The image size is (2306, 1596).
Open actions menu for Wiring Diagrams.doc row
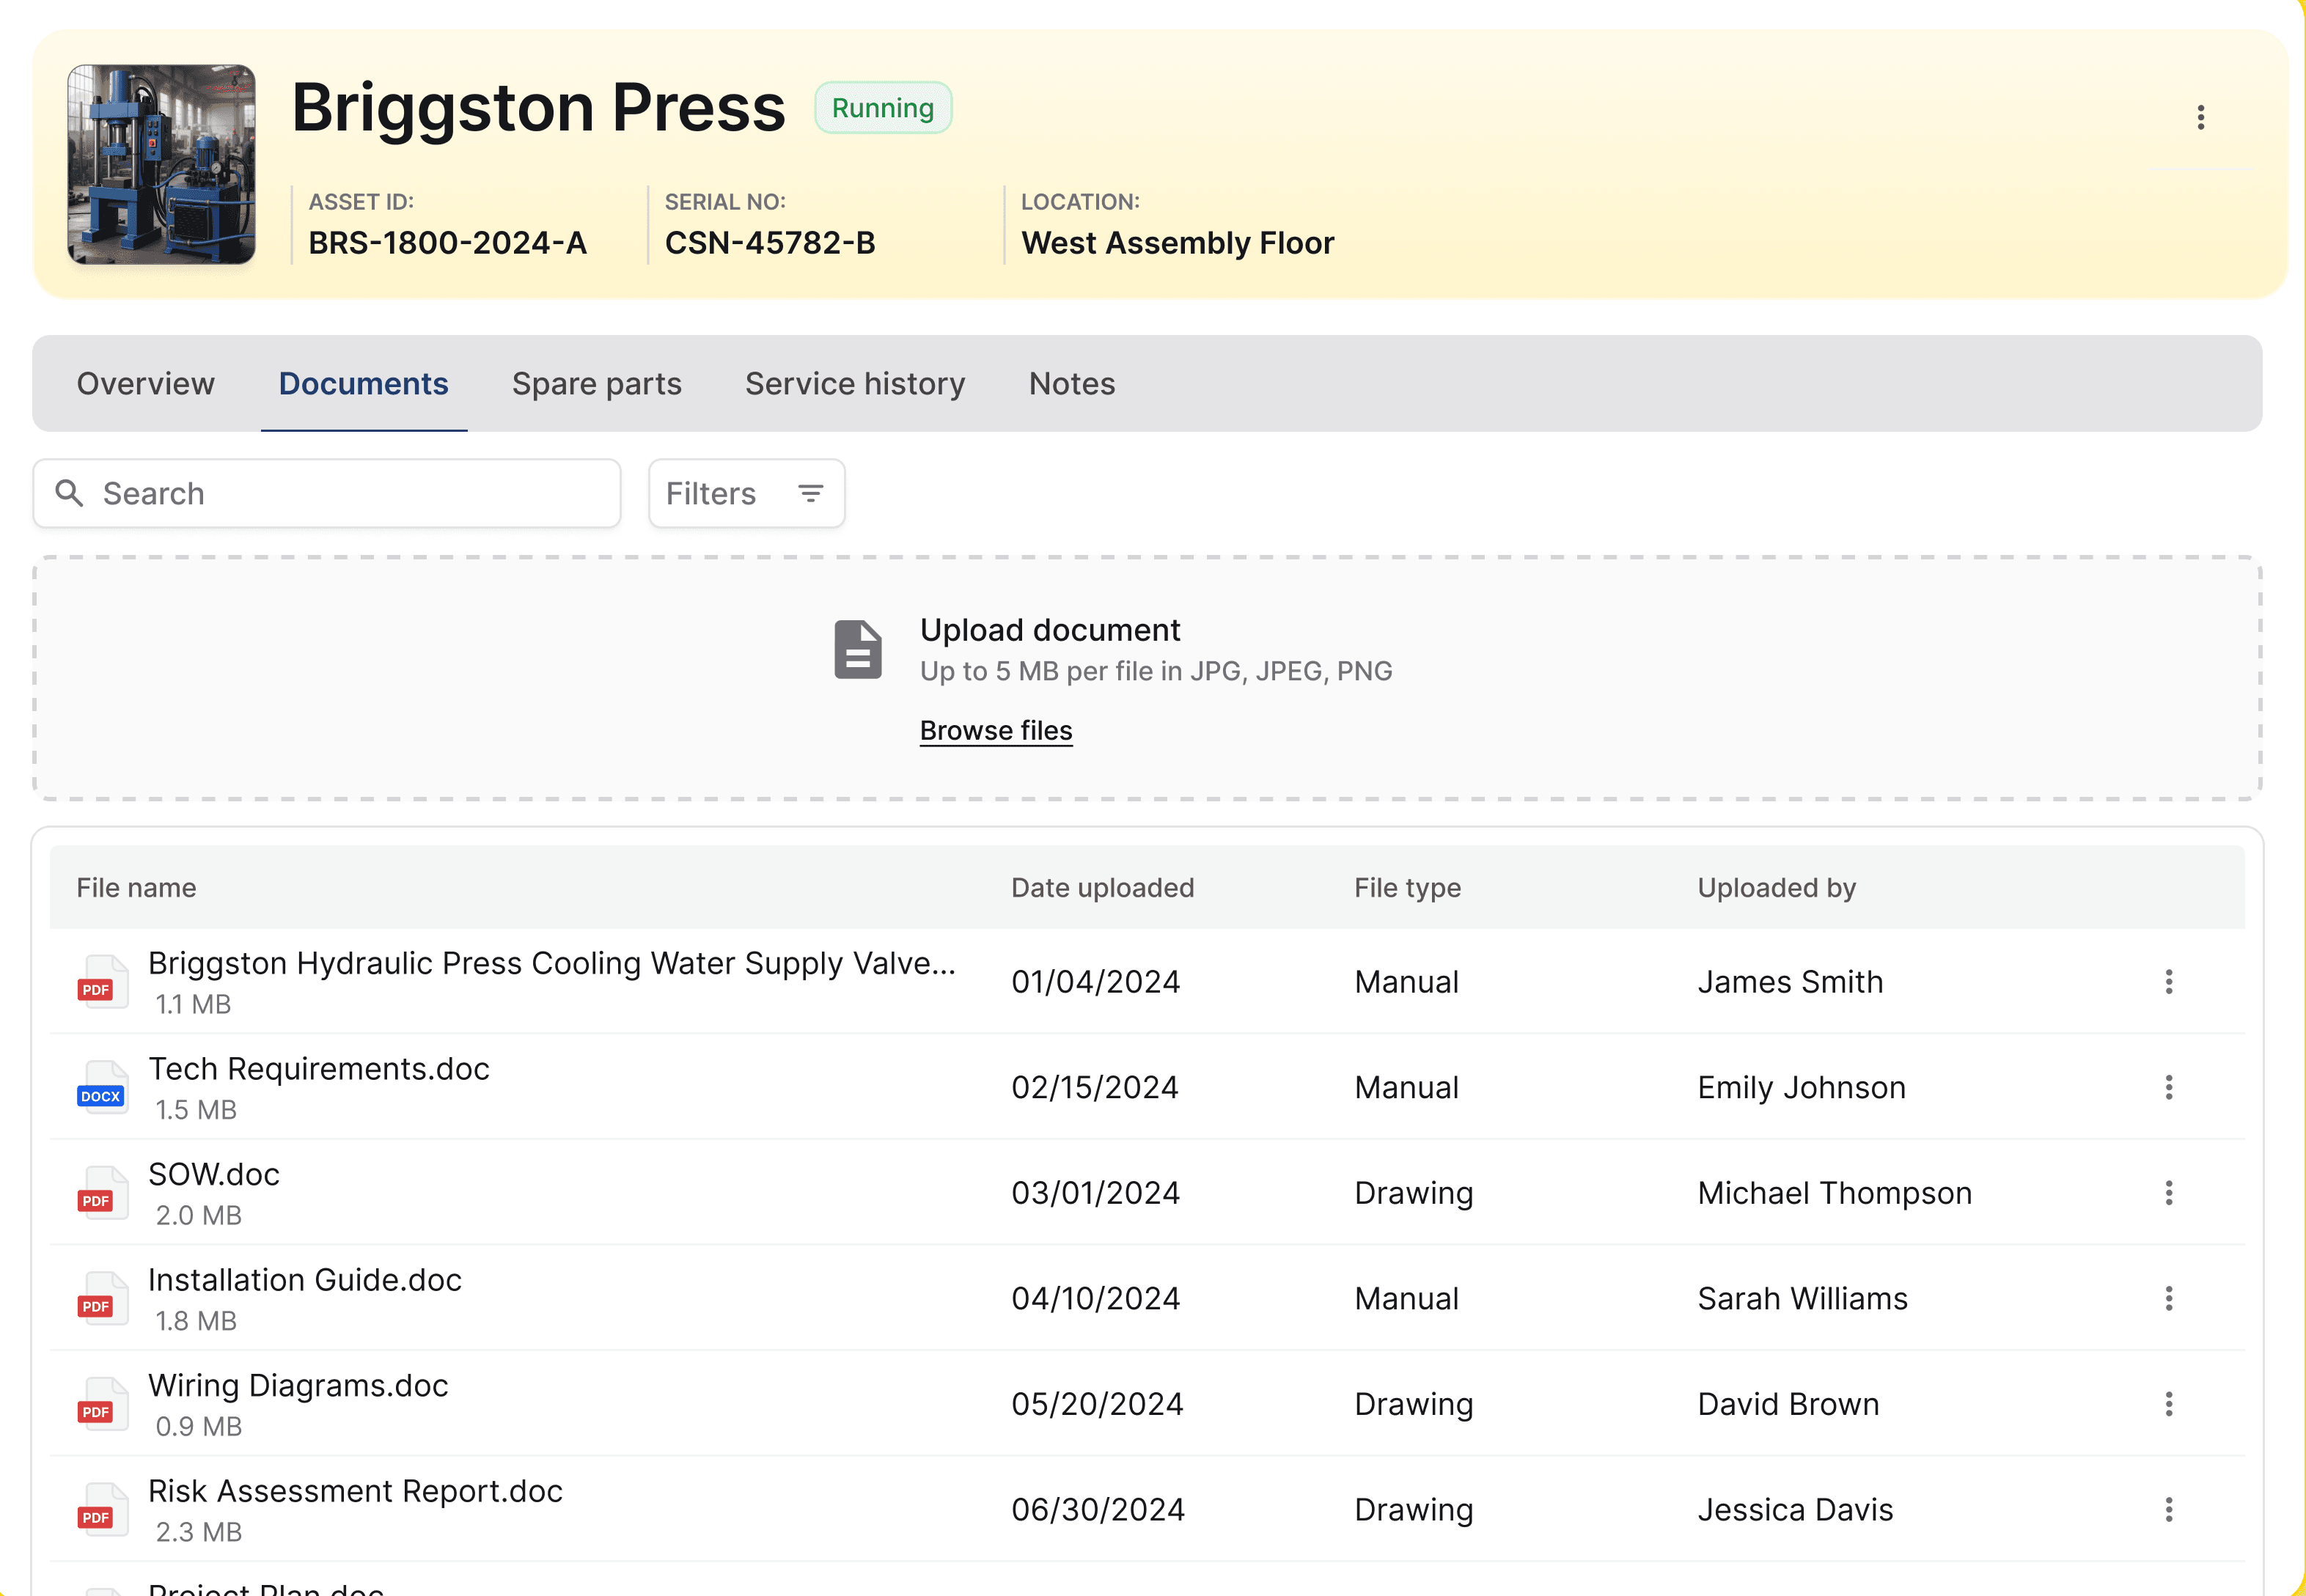2168,1404
